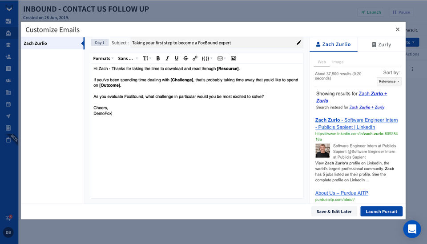427x244 pixels.
Task: Open the Formats dropdown menu
Action: click(103, 58)
